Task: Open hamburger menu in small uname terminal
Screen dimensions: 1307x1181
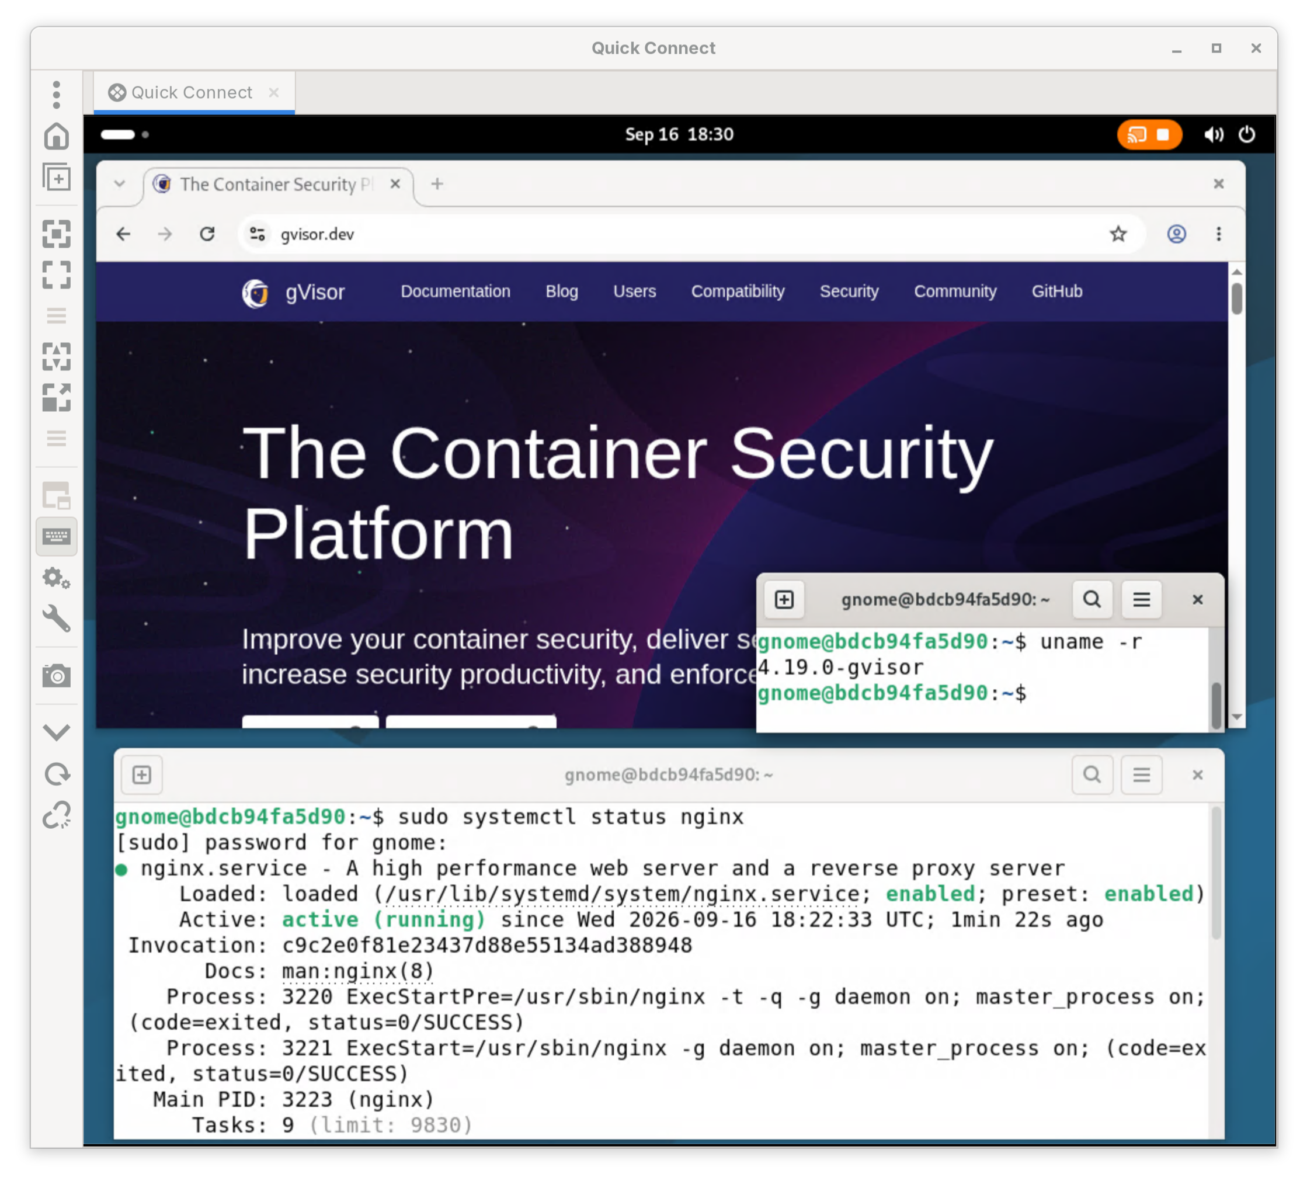Action: pos(1142,599)
